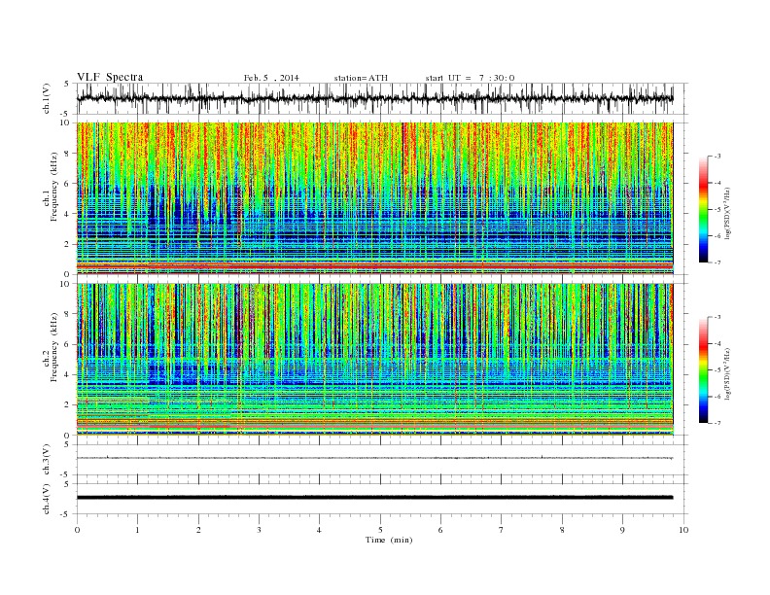
Task: Click the "4" frequency tick of ch.2 spectrogram
Action: [68, 375]
